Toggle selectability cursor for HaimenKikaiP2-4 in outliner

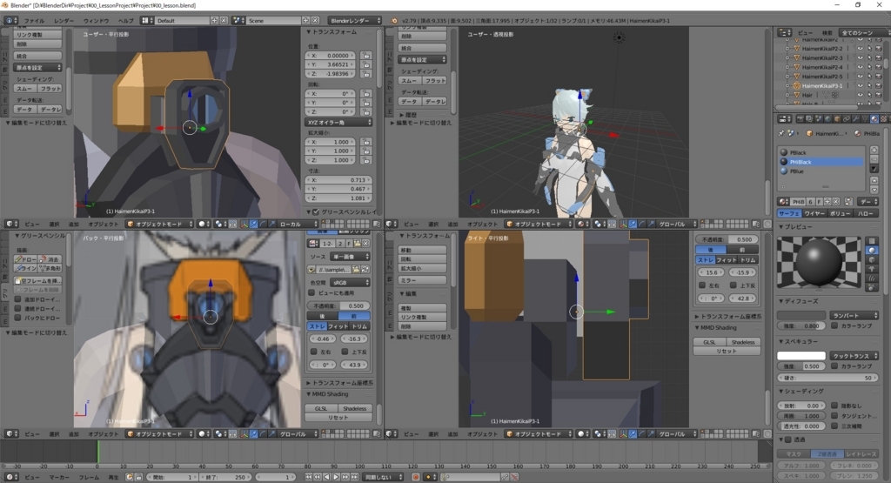[x=869, y=67]
